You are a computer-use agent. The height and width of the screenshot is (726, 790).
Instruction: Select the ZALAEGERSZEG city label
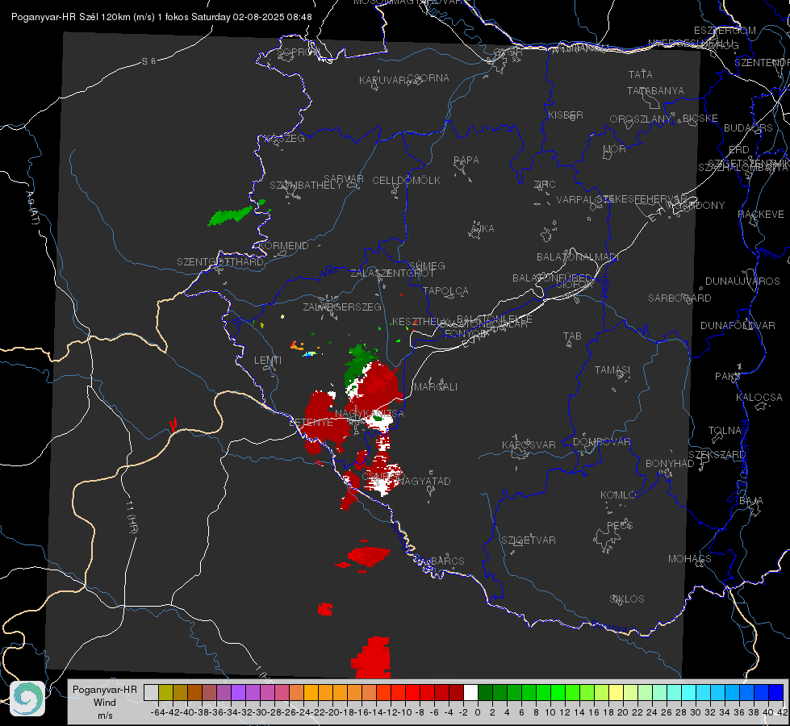tap(342, 307)
